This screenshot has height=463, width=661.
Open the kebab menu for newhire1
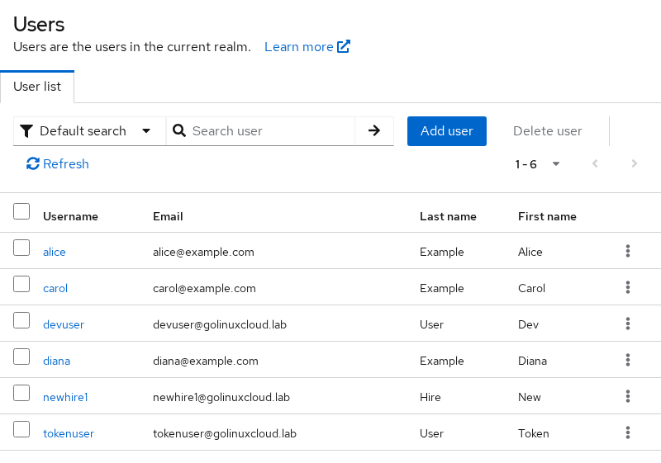(x=628, y=396)
